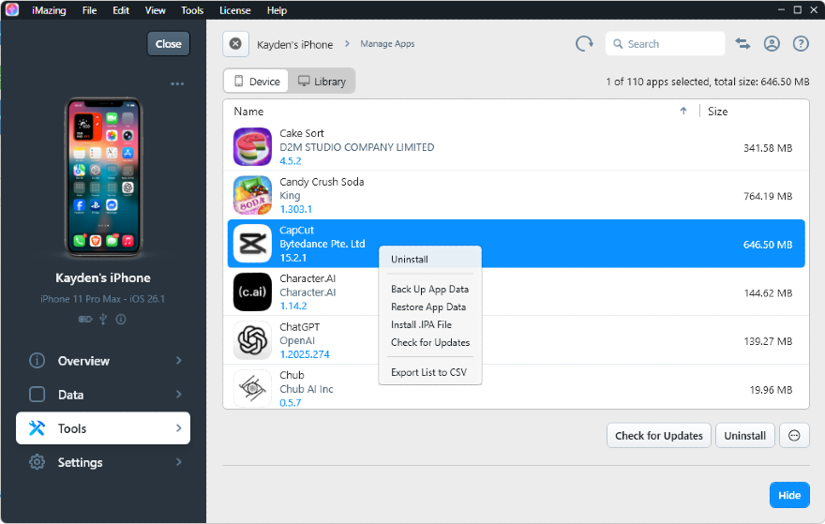This screenshot has width=825, height=524.
Task: Click the X icon beside Kayden's iPhone
Action: coord(235,44)
